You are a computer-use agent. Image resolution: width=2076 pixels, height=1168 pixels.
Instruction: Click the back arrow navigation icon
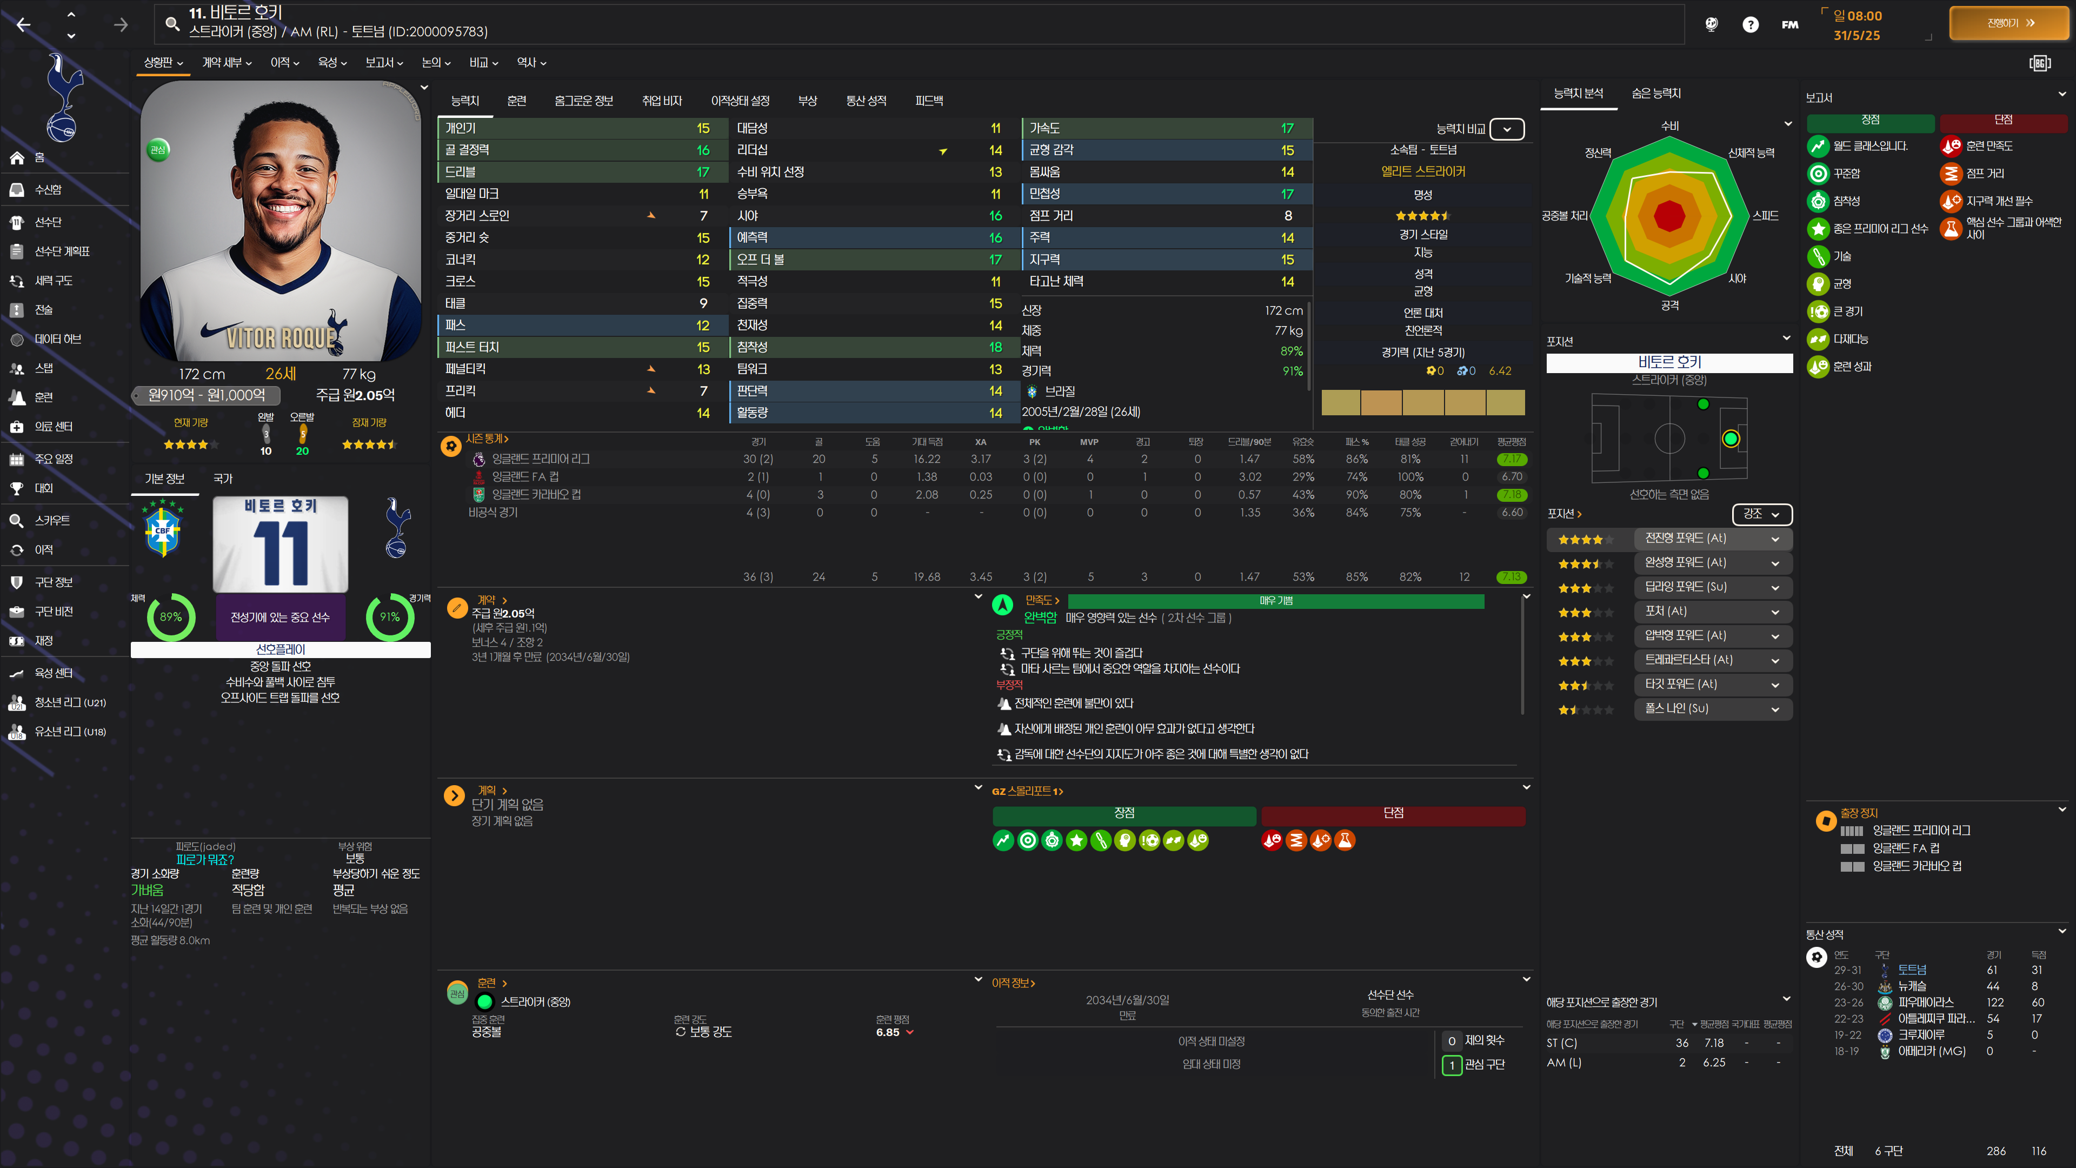point(23,25)
